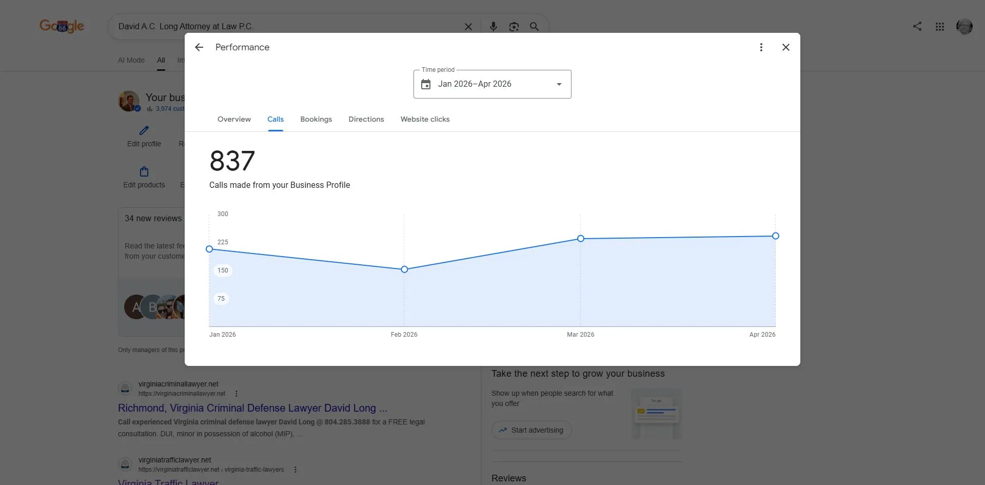Viewport: 985px width, 485px height.
Task: Open search by image lens icon
Action: click(514, 27)
